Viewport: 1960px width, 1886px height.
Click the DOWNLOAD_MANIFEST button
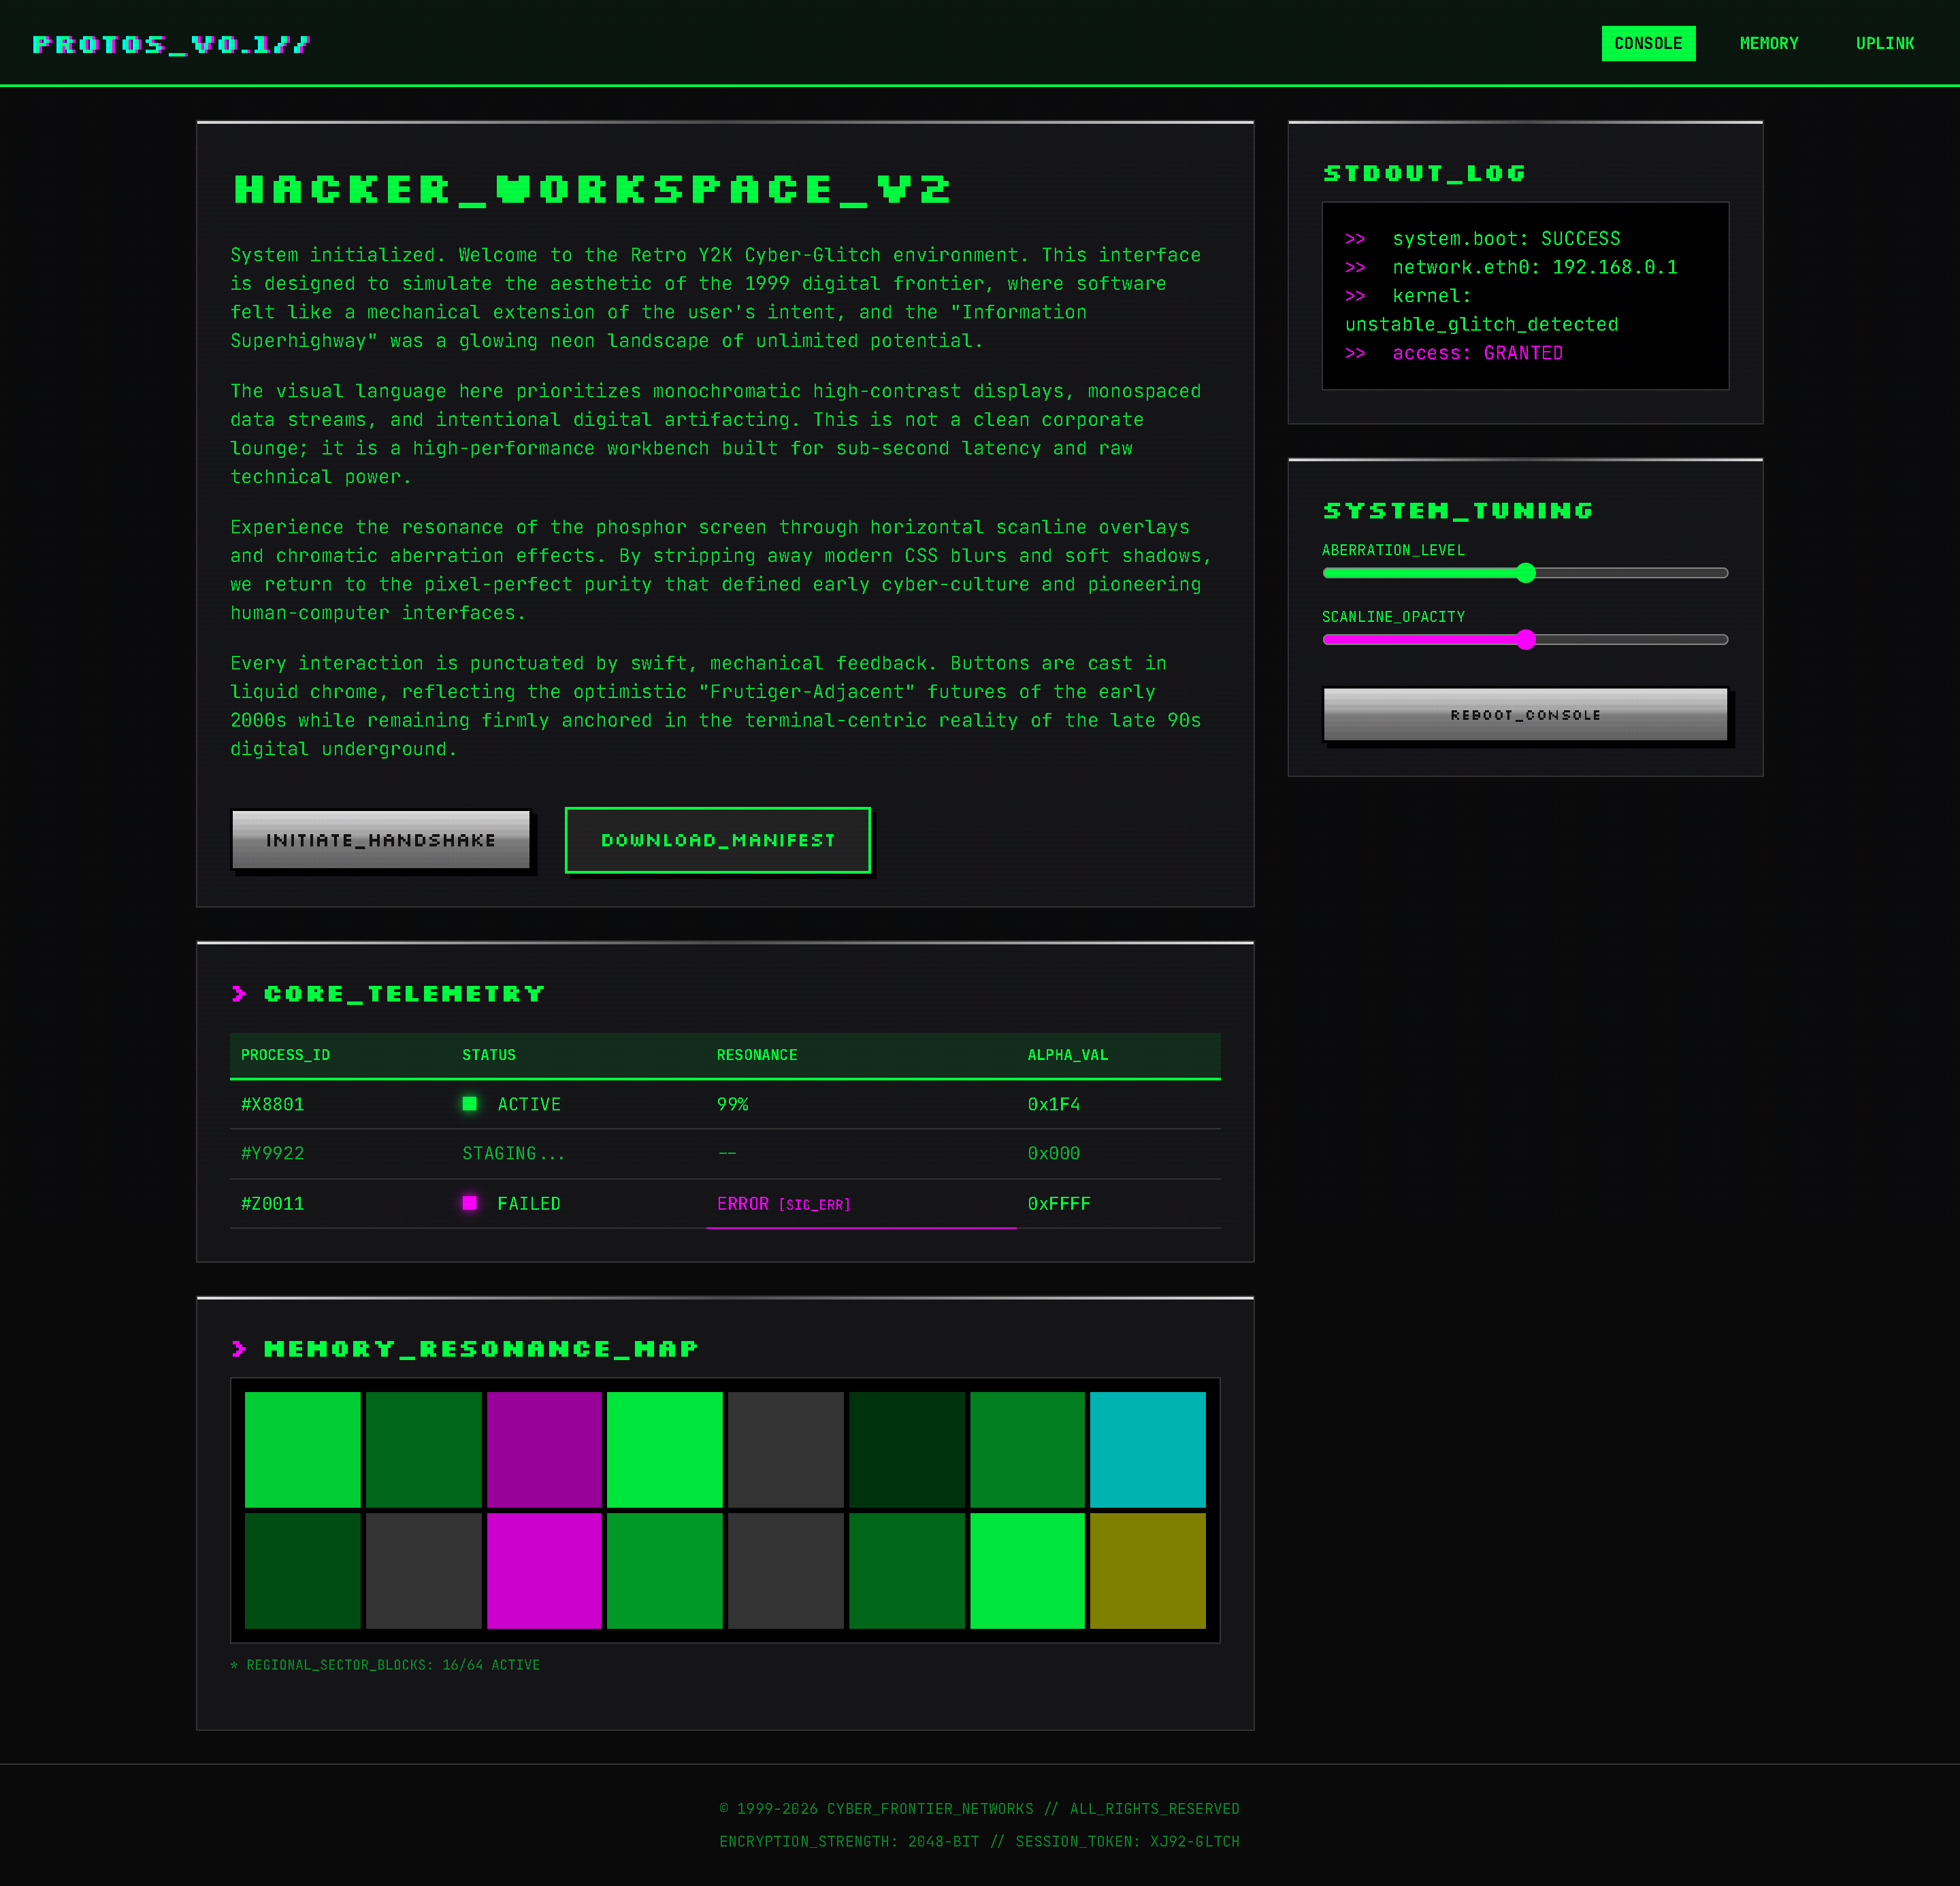point(717,840)
